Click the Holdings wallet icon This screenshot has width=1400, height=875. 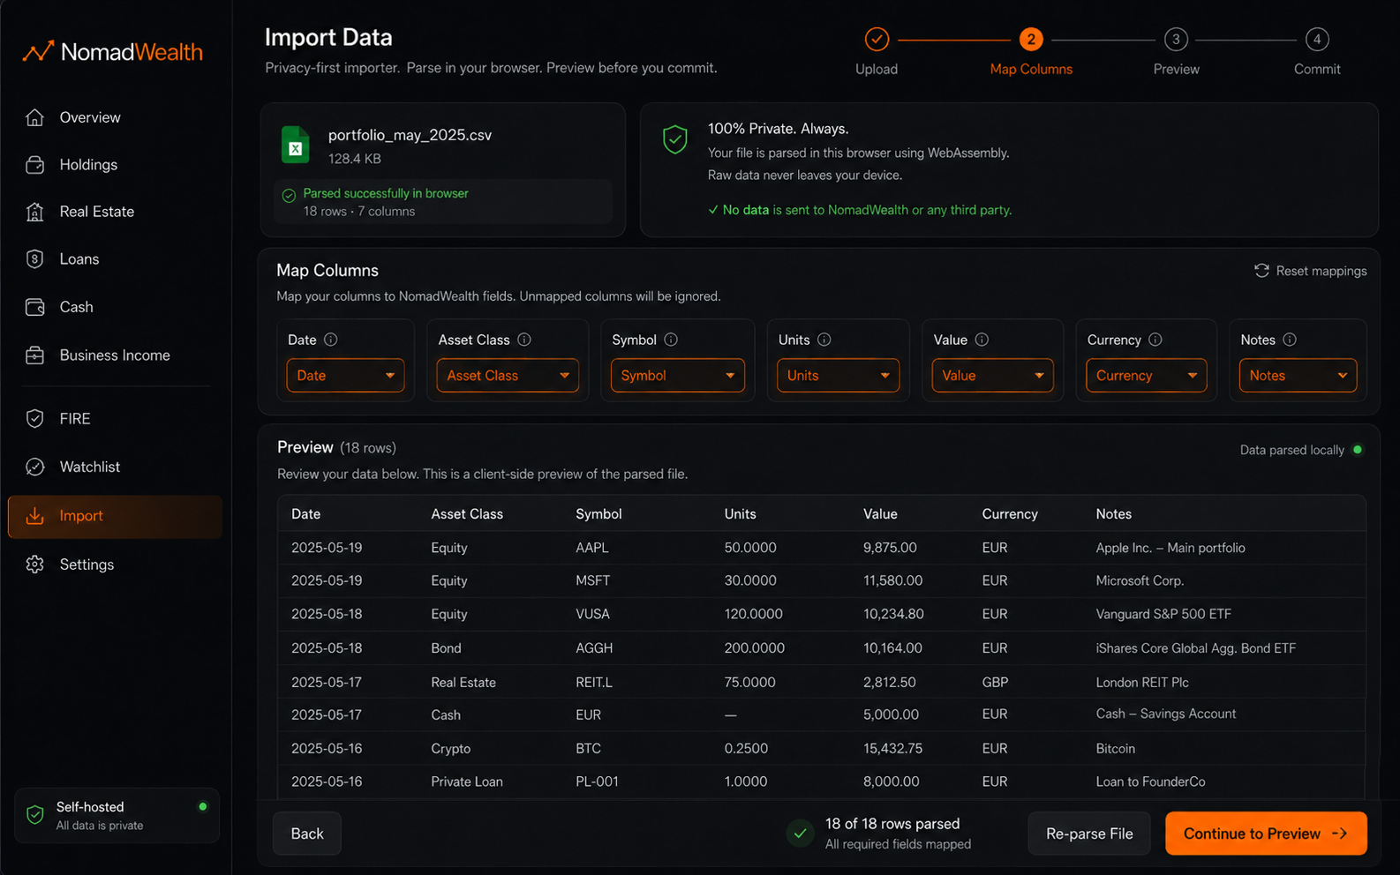[34, 165]
